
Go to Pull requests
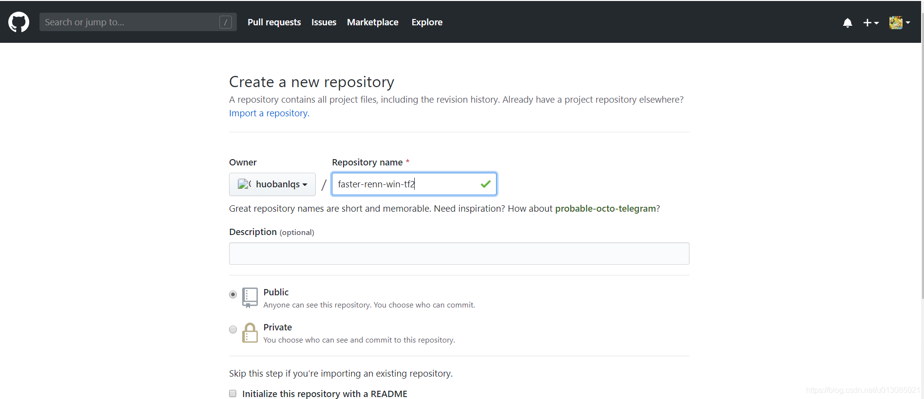(274, 22)
